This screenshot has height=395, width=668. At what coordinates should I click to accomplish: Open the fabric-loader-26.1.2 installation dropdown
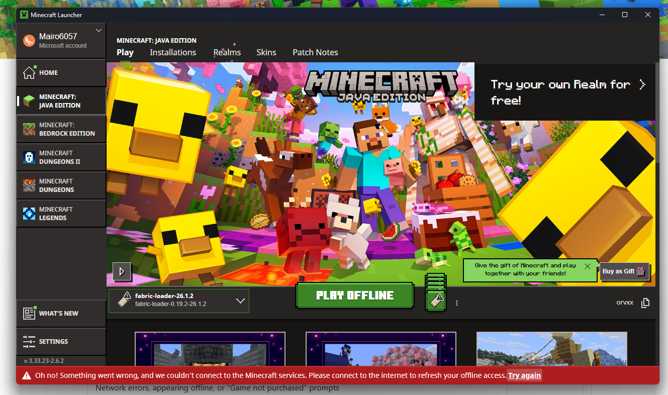[x=178, y=301]
